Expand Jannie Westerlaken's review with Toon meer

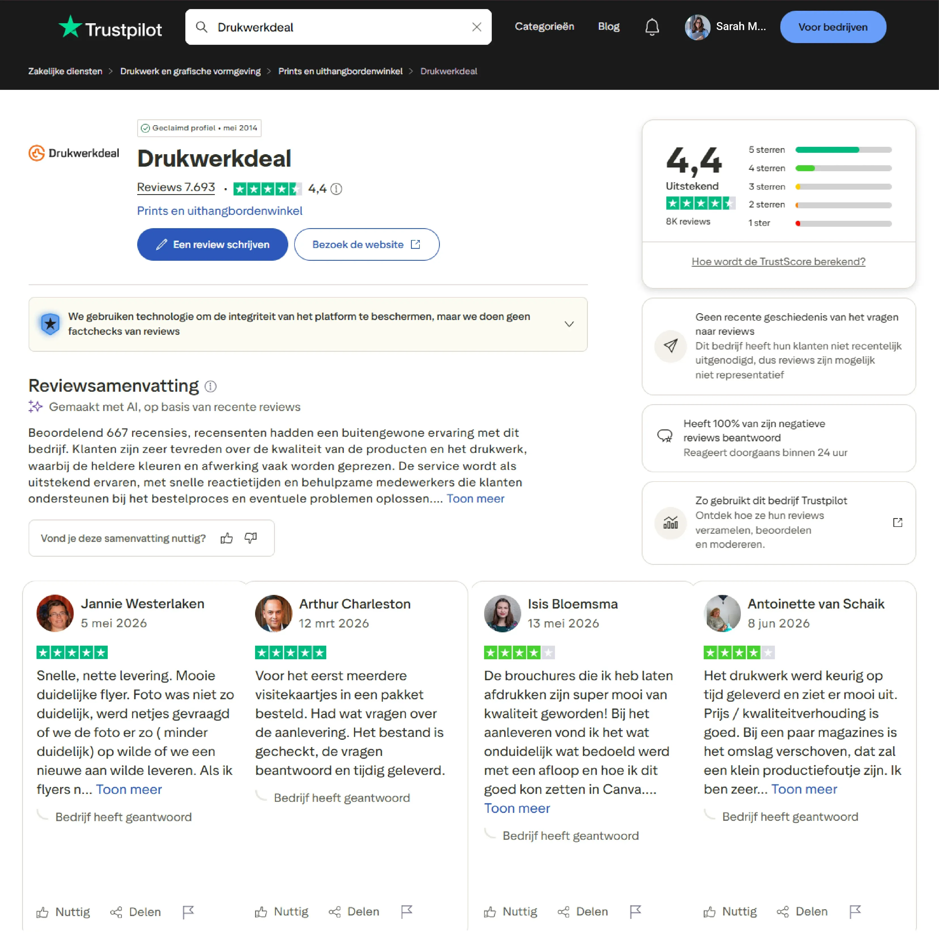129,789
